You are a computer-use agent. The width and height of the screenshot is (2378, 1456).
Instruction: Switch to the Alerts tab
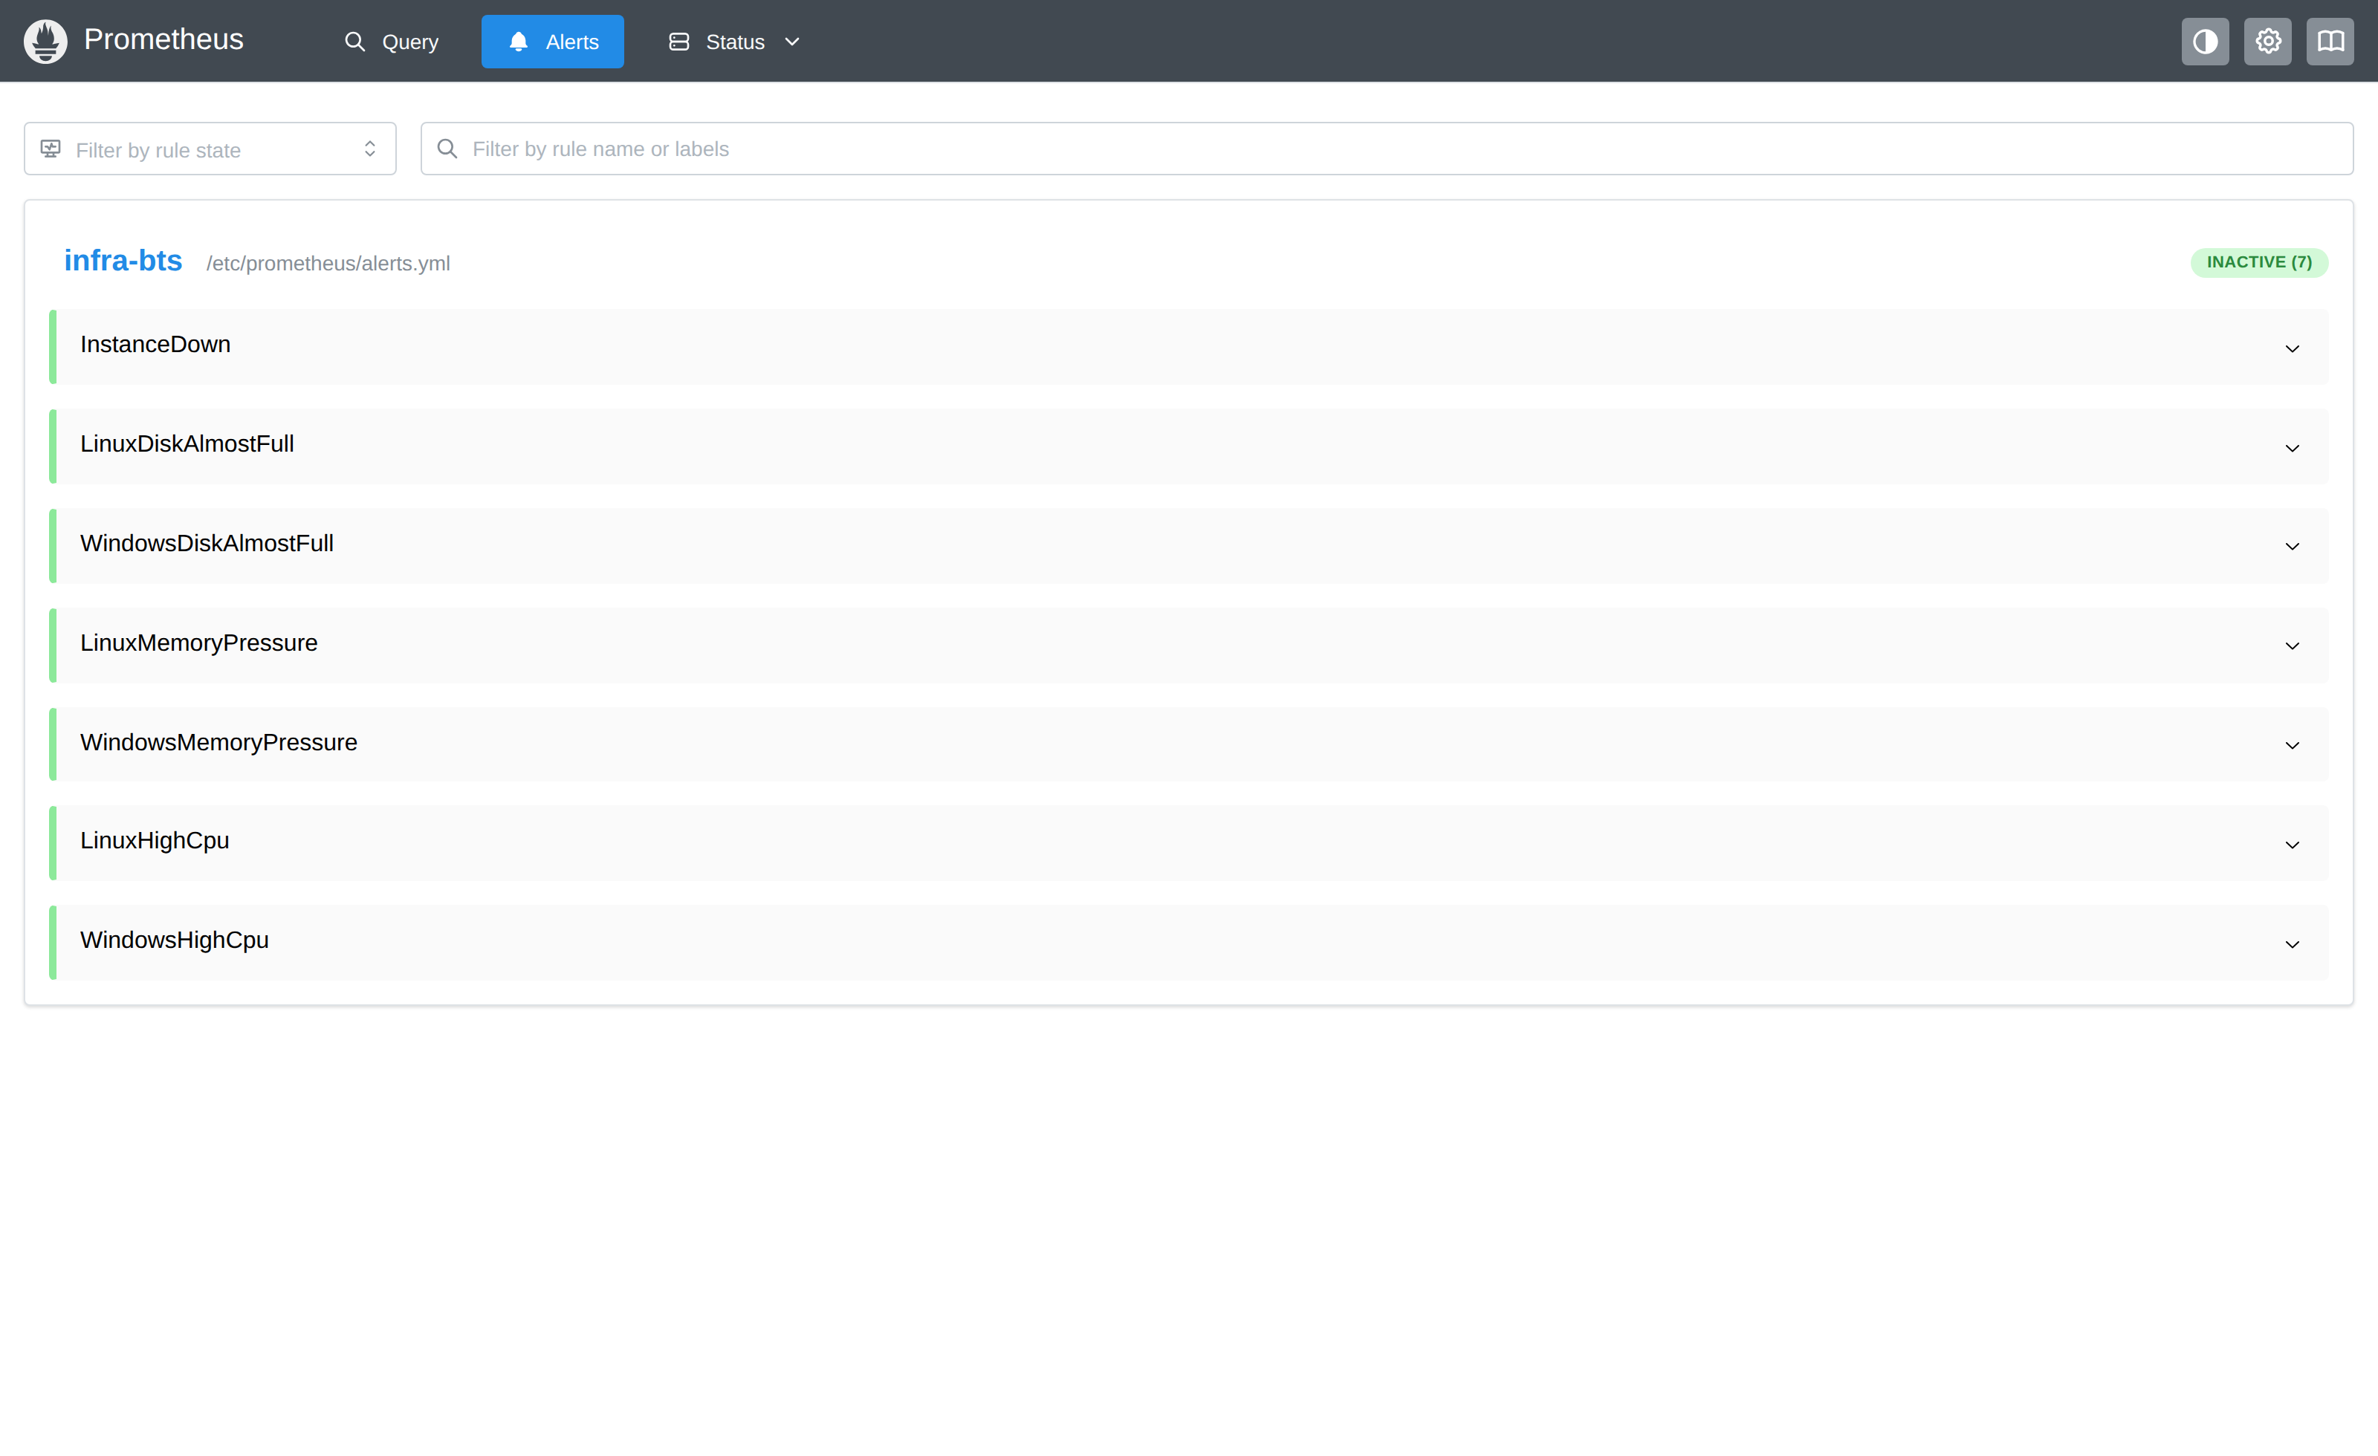click(552, 42)
